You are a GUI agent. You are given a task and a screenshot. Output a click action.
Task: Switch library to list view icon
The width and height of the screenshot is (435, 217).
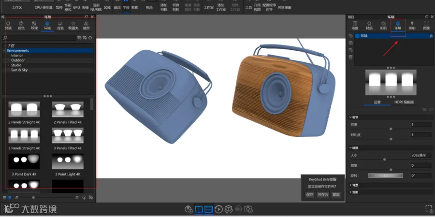point(4,198)
